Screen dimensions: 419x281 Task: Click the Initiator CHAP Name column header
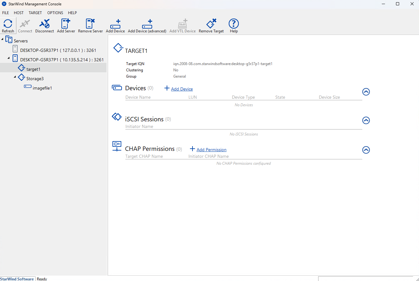pos(209,156)
